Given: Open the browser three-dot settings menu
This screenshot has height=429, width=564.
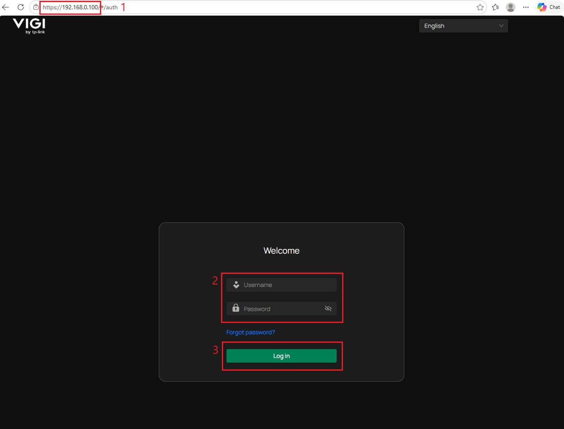Looking at the screenshot, I should (526, 7).
